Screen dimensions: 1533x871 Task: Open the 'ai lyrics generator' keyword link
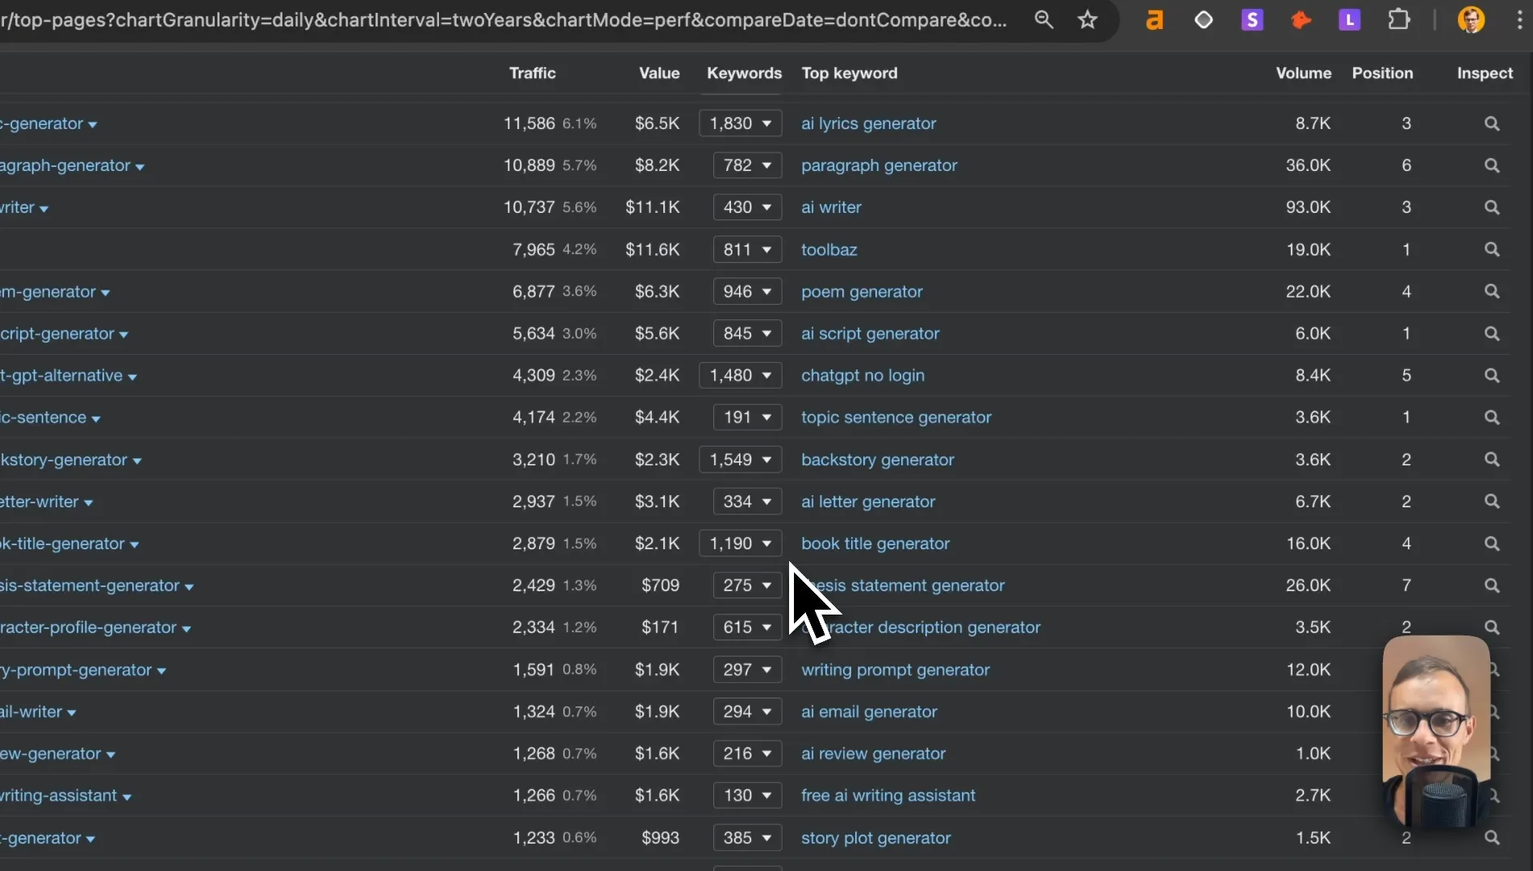coord(868,123)
